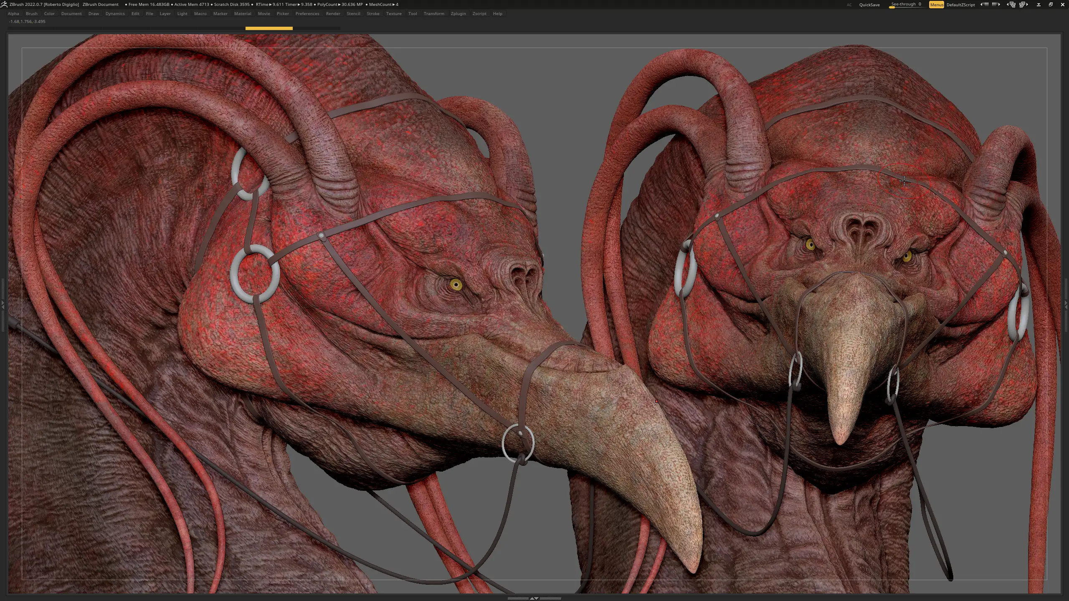Load the next UI layout icon
Screen dimensions: 1069x601
click(x=1023, y=5)
